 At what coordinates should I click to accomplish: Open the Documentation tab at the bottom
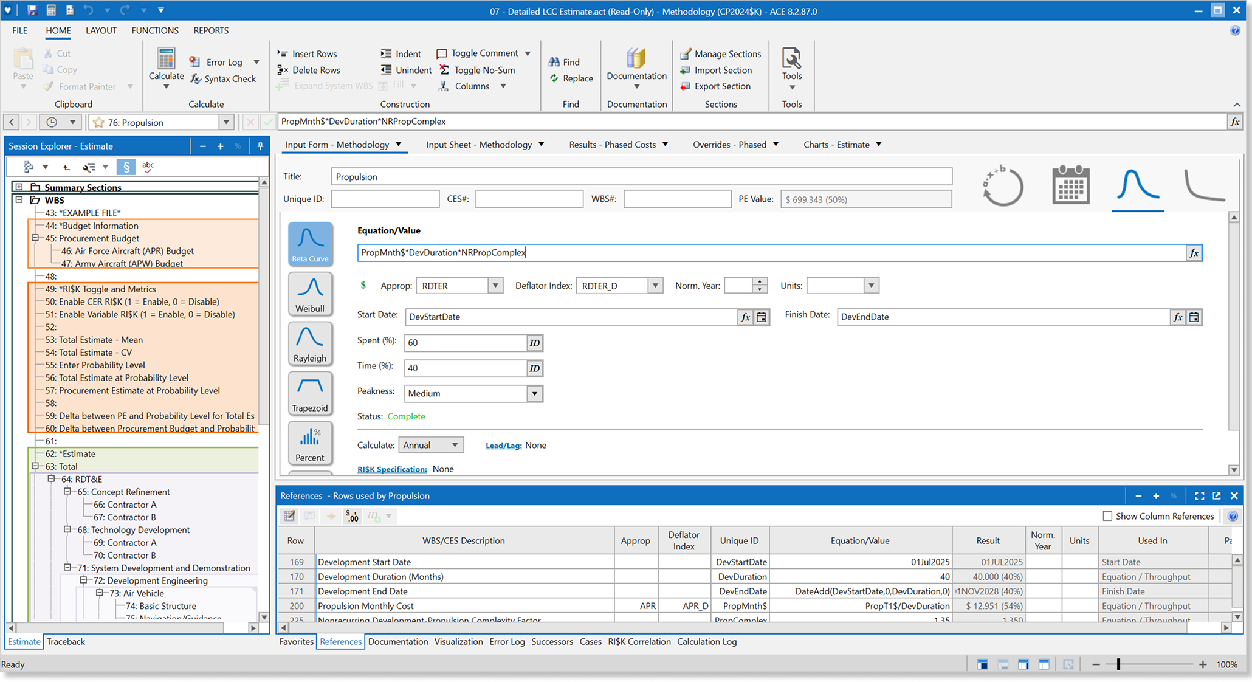pyautogui.click(x=398, y=641)
